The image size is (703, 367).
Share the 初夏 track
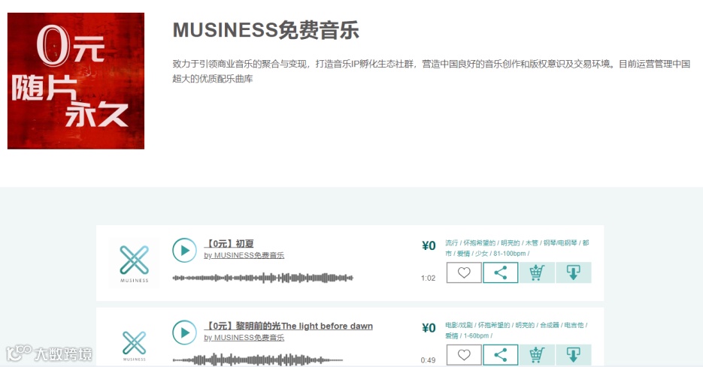tap(500, 272)
